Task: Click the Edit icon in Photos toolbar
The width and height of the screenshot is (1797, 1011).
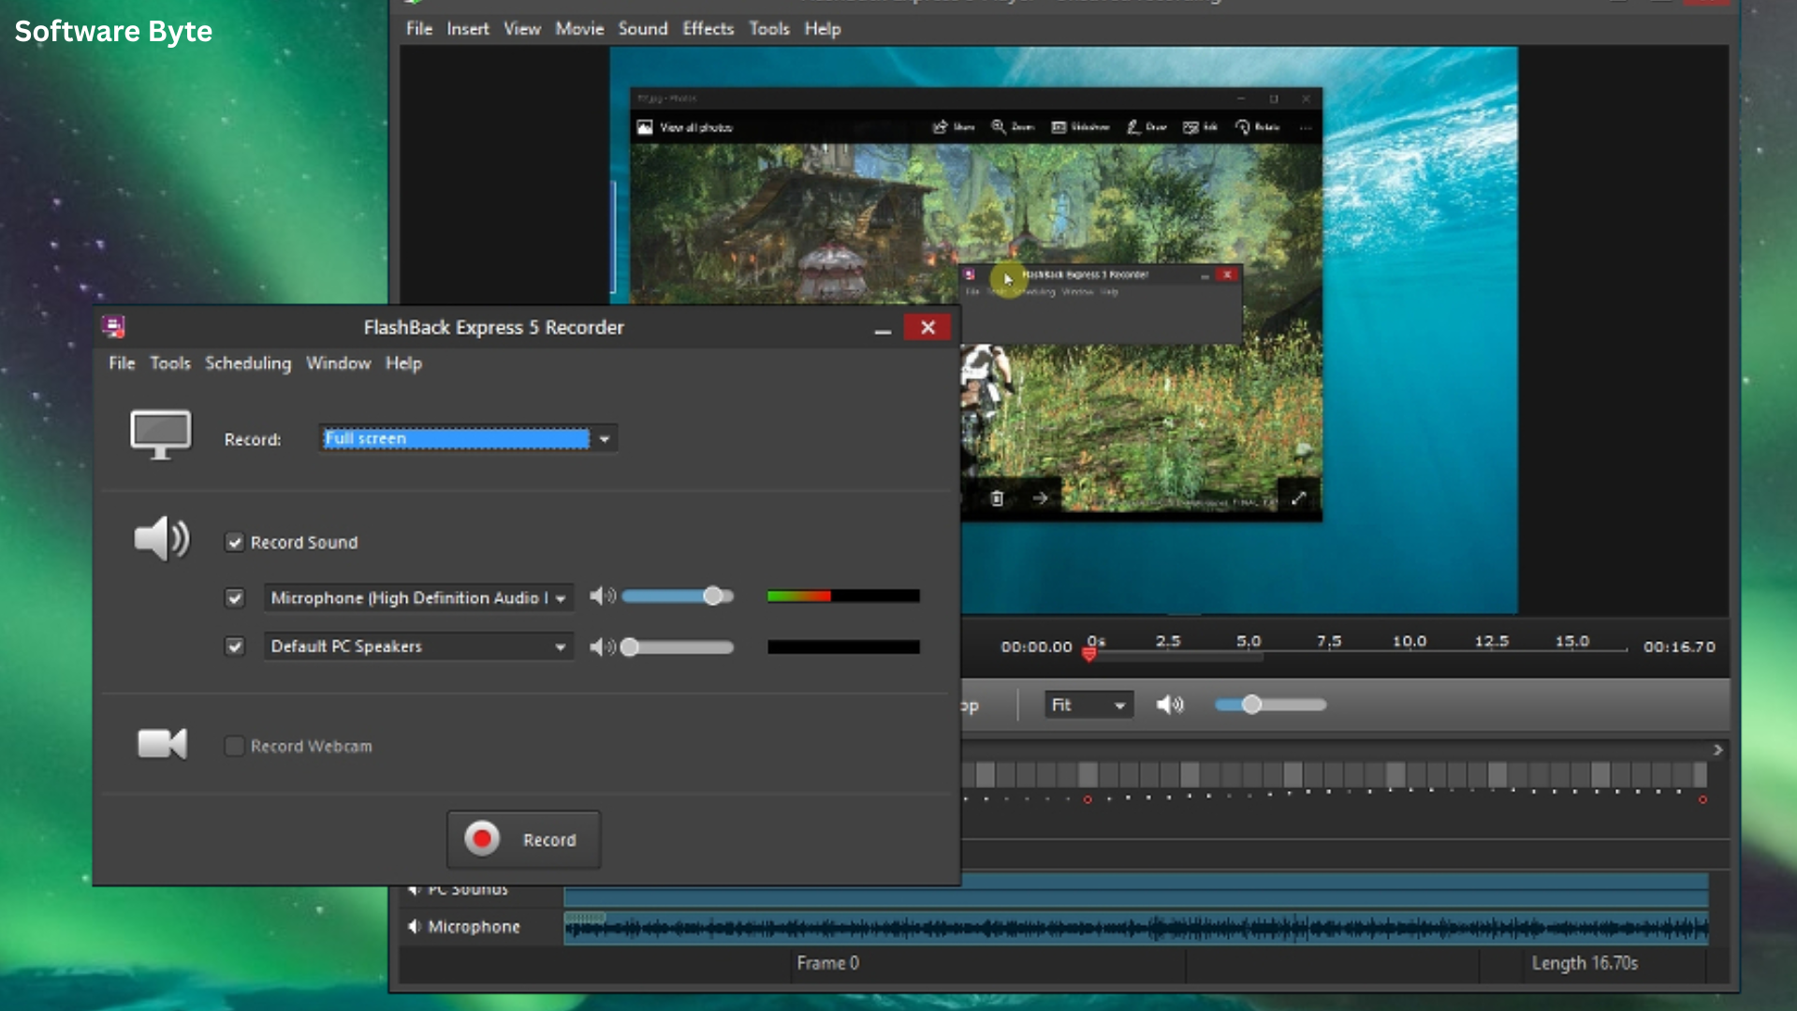Action: [x=1191, y=127]
